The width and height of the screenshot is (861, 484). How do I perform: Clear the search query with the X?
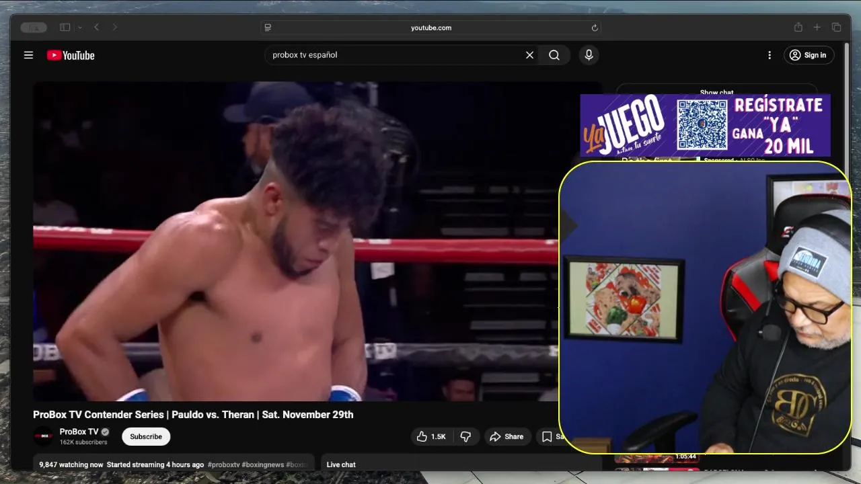(529, 55)
